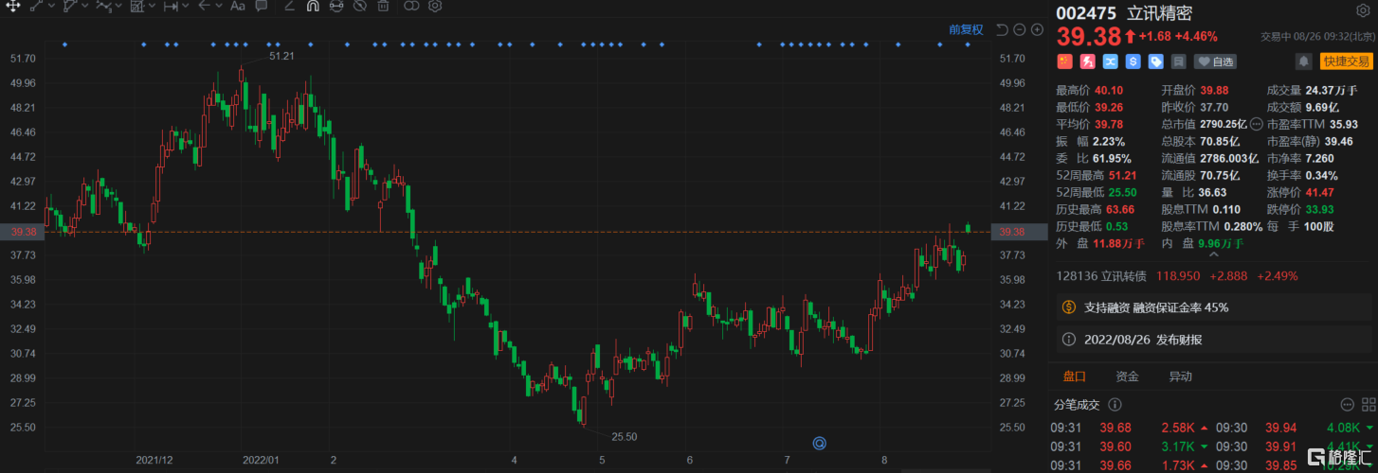Open quote panel settings gear top right
The height and width of the screenshot is (473, 1378).
[1363, 12]
